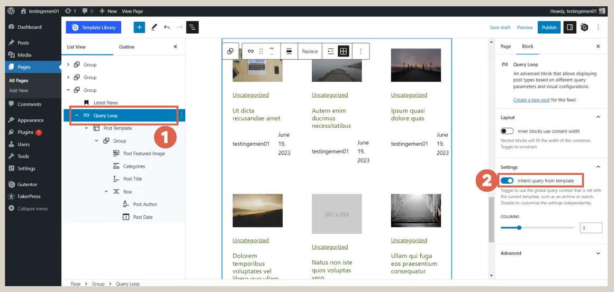Viewport: 614px width, 292px height.
Task: Switch to list view layout icon
Action: point(331,51)
